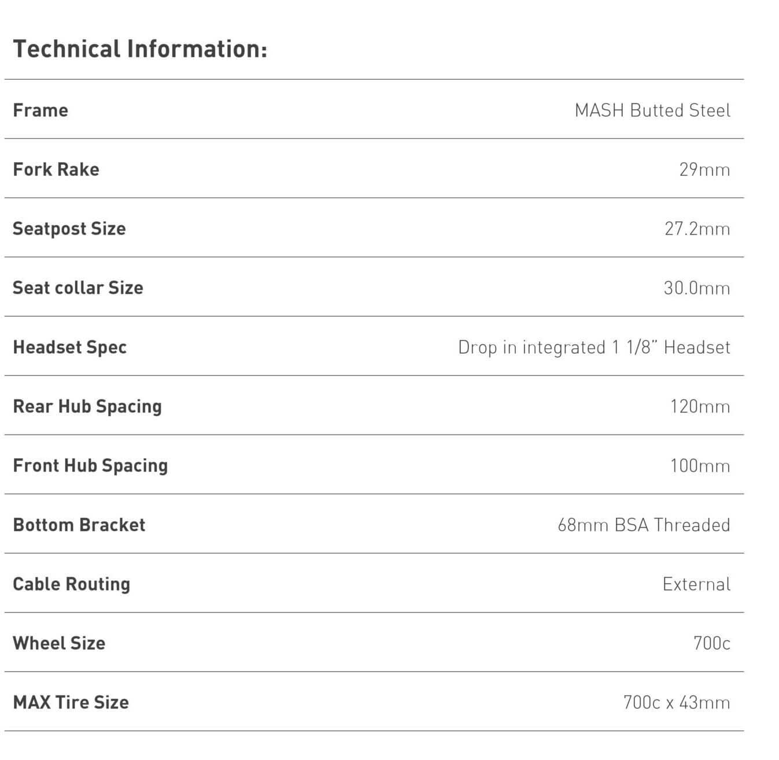
Task: Click the MASH Butted Steel value
Action: click(652, 110)
